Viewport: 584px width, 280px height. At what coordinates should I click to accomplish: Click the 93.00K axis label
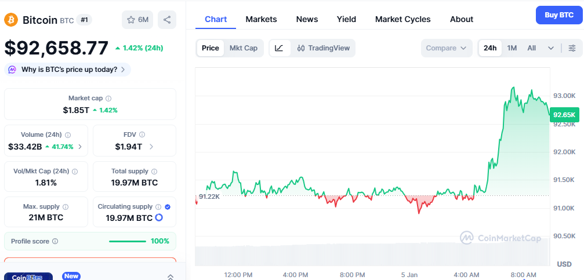click(x=564, y=96)
